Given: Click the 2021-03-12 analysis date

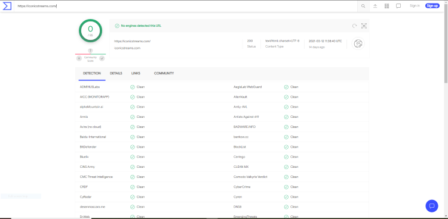Looking at the screenshot, I should [x=325, y=41].
